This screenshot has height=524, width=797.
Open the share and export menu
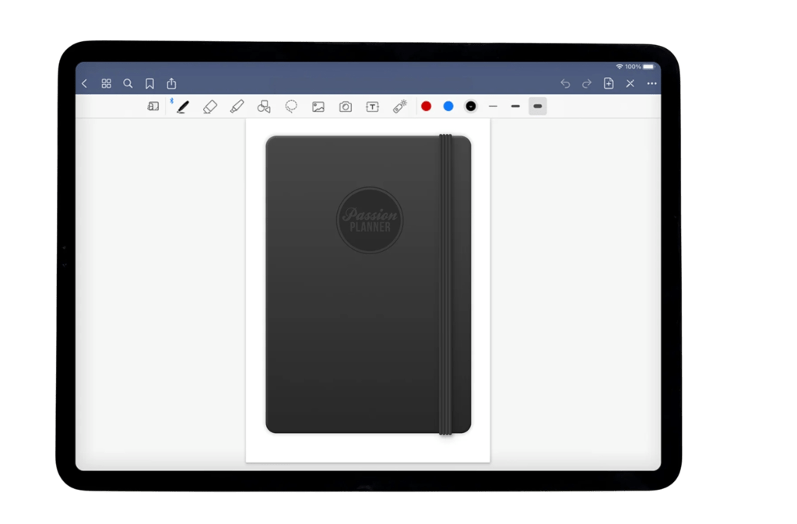point(171,83)
